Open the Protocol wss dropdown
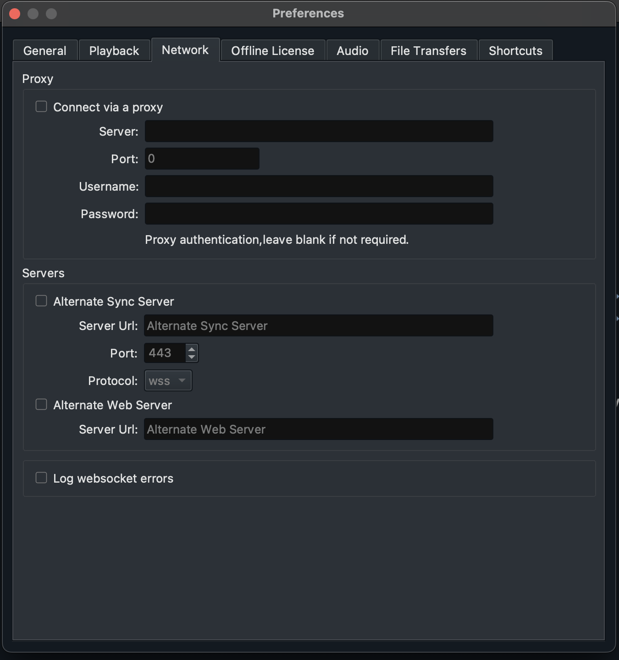Screen dimensions: 619x660 point(168,381)
